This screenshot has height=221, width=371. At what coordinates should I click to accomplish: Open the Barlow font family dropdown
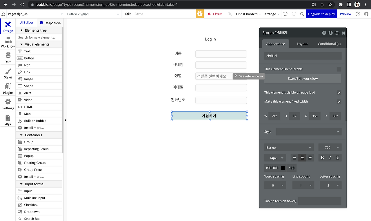(289, 147)
